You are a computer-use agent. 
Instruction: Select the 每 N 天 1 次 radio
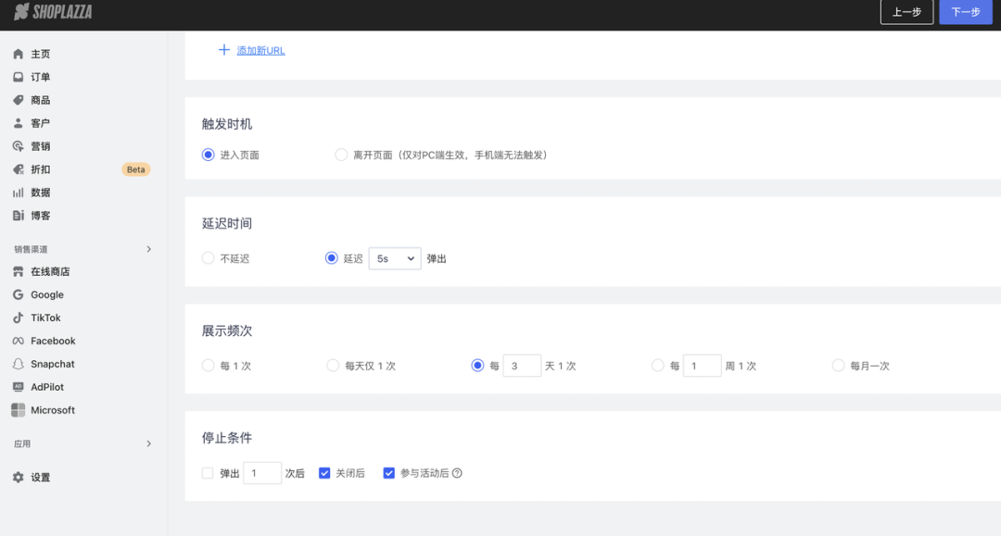pos(477,365)
